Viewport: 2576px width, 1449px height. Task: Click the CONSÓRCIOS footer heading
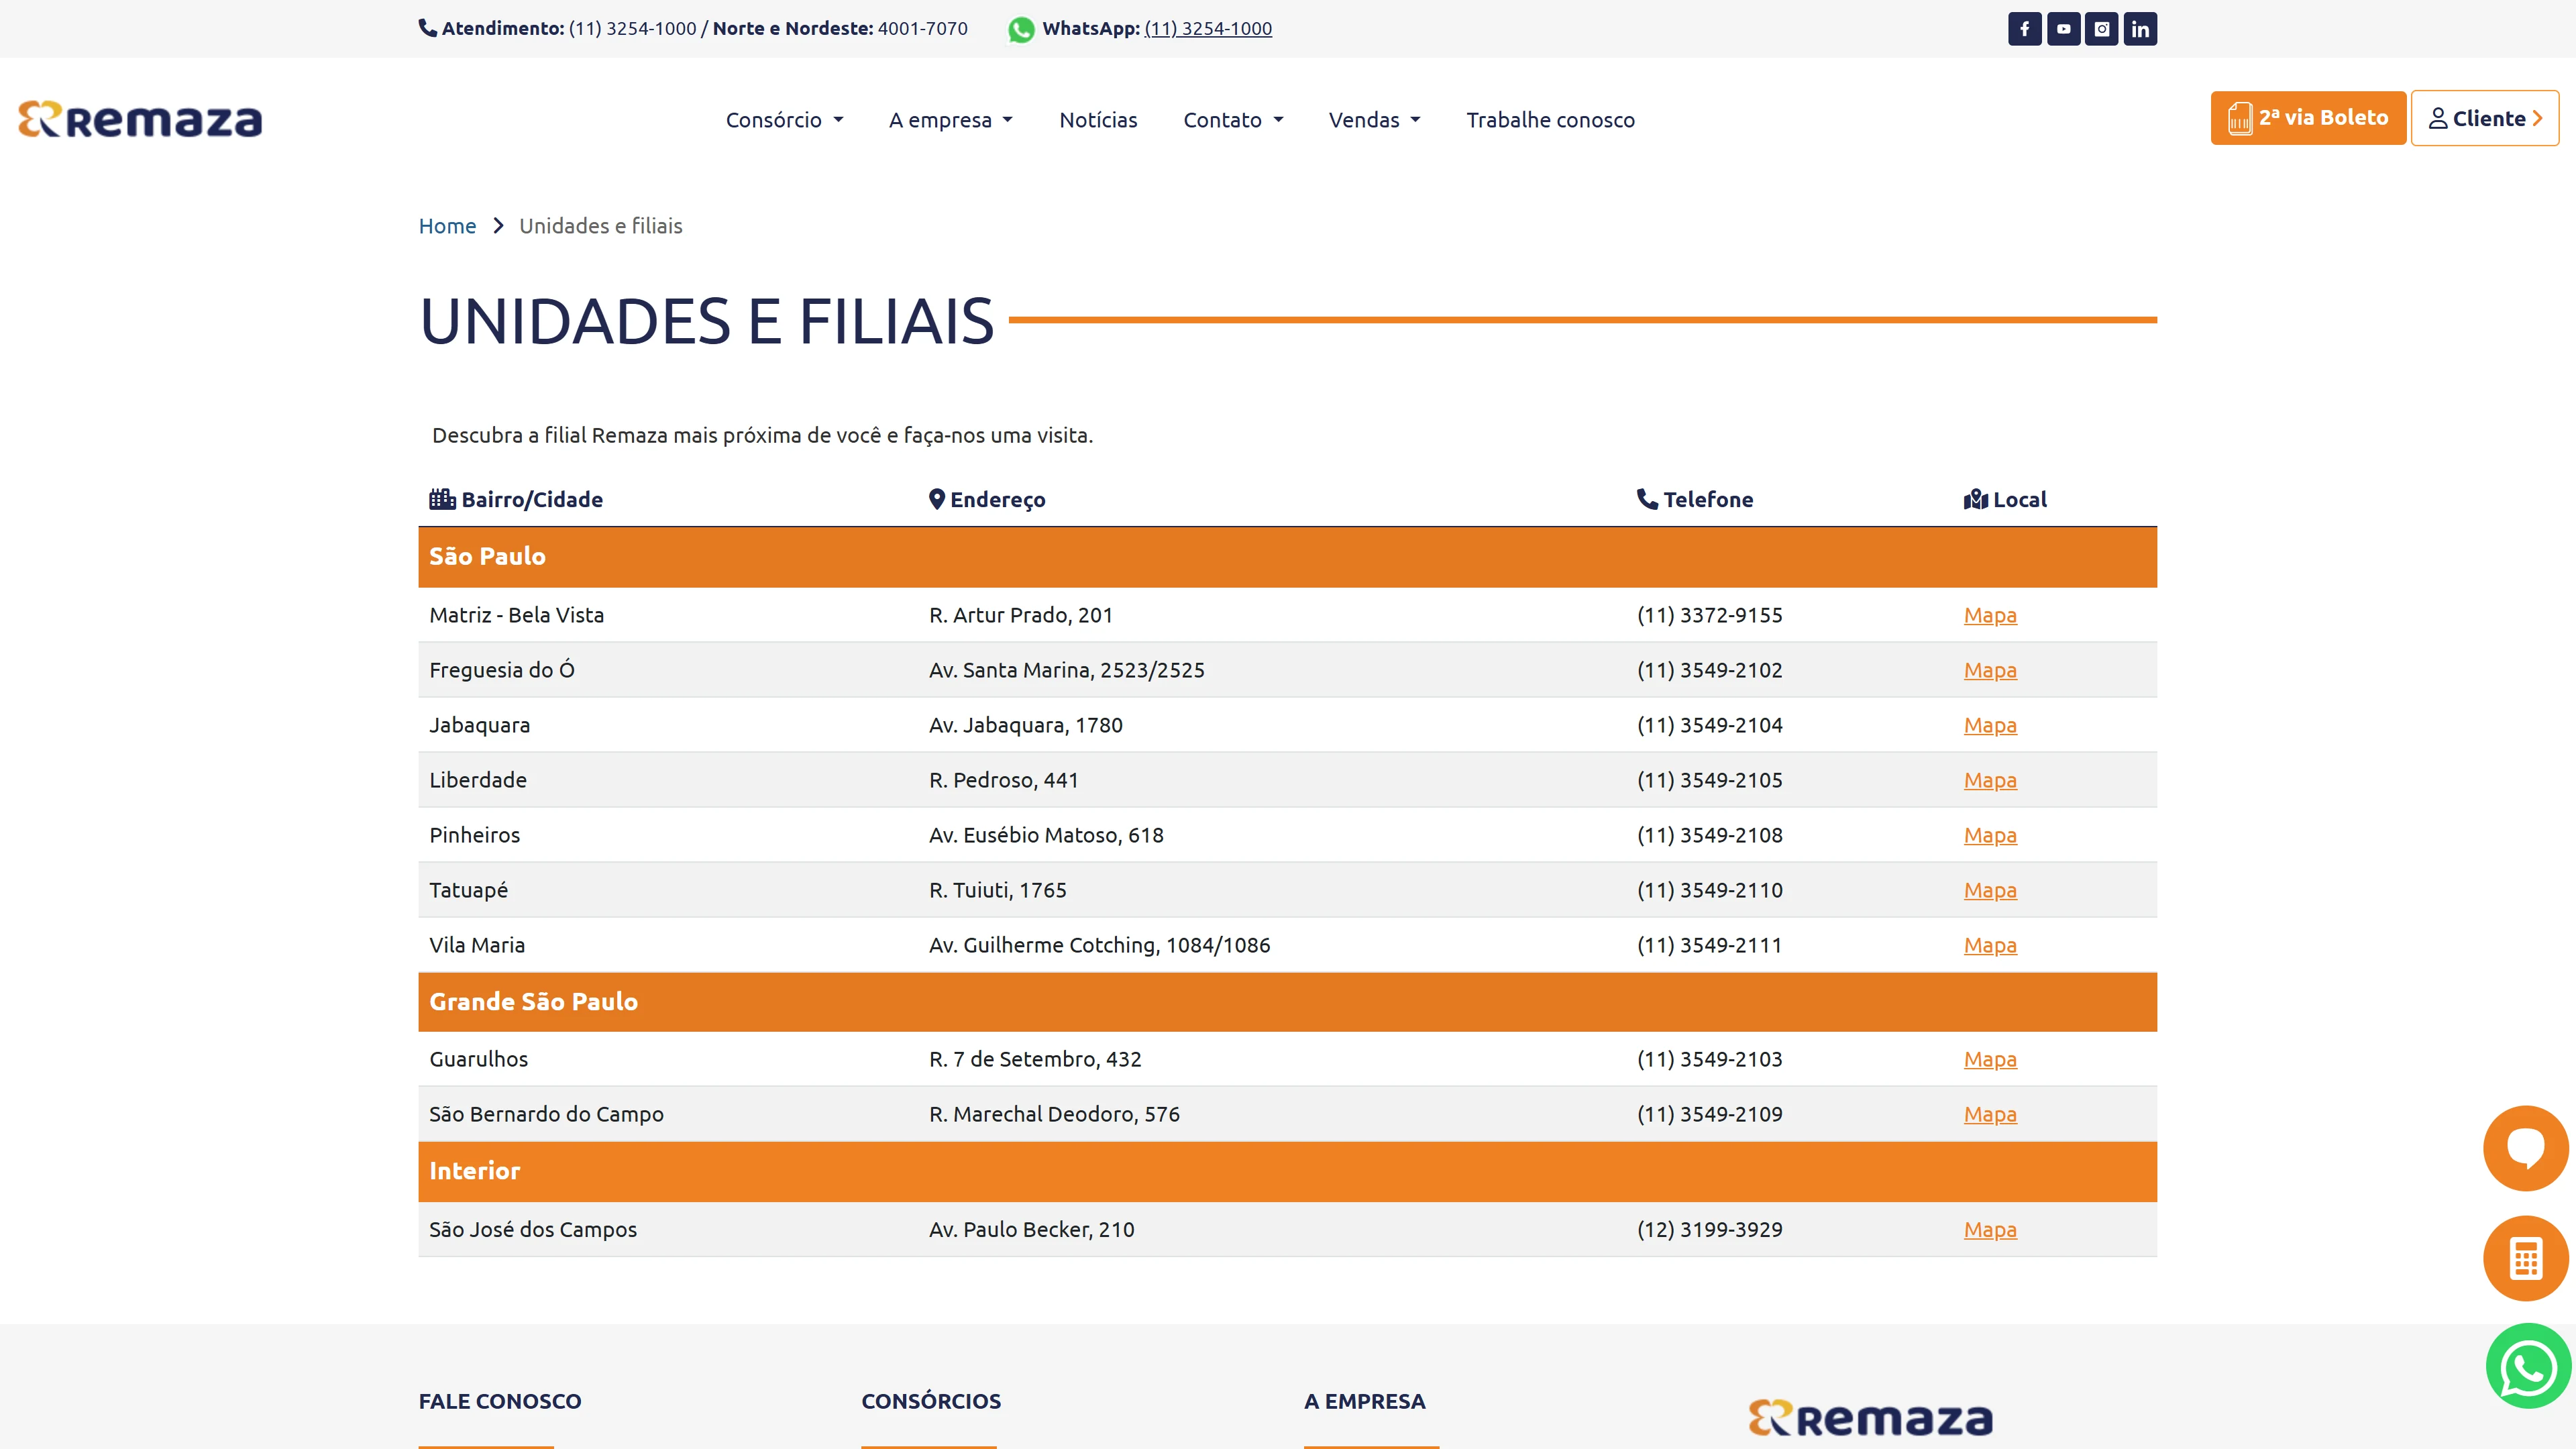point(931,1401)
